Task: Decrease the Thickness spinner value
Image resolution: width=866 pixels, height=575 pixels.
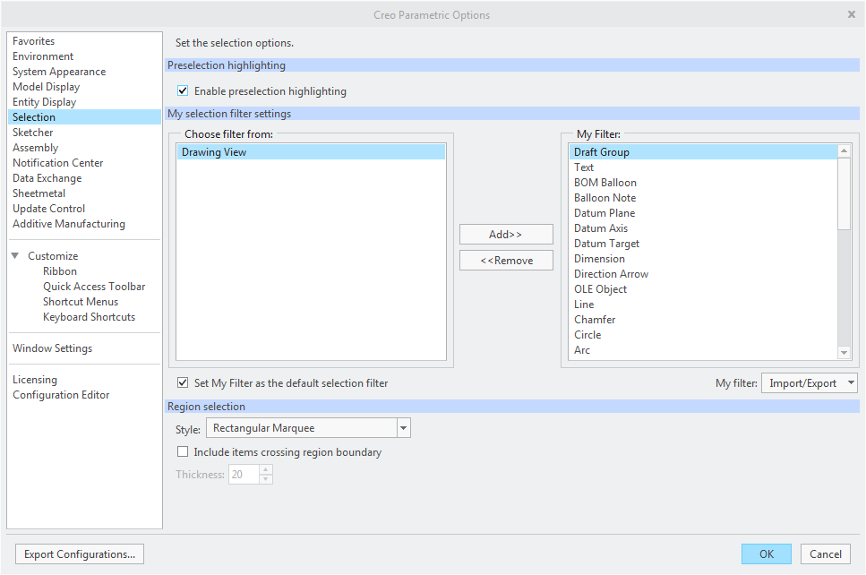Action: pyautogui.click(x=266, y=479)
